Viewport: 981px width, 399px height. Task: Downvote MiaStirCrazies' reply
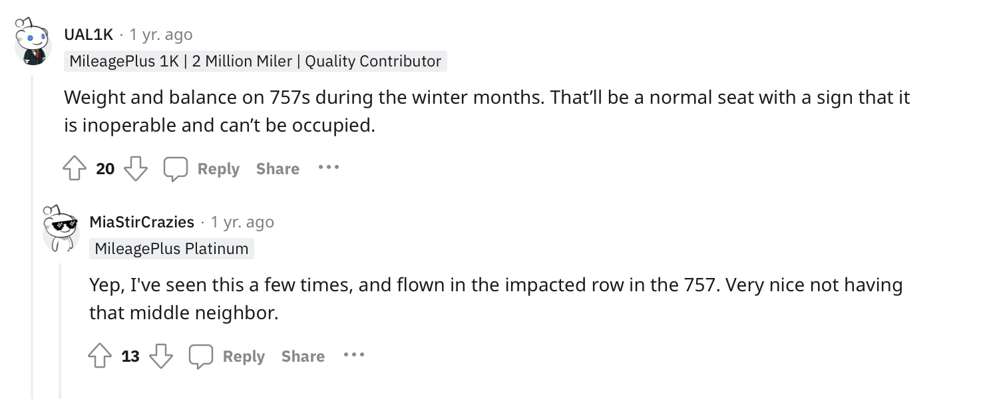click(x=161, y=356)
